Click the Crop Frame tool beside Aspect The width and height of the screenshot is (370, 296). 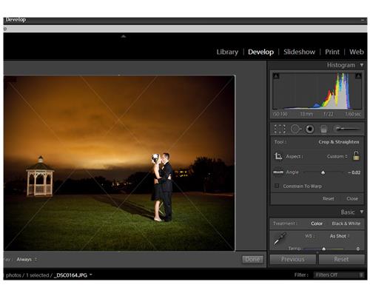pos(278,156)
